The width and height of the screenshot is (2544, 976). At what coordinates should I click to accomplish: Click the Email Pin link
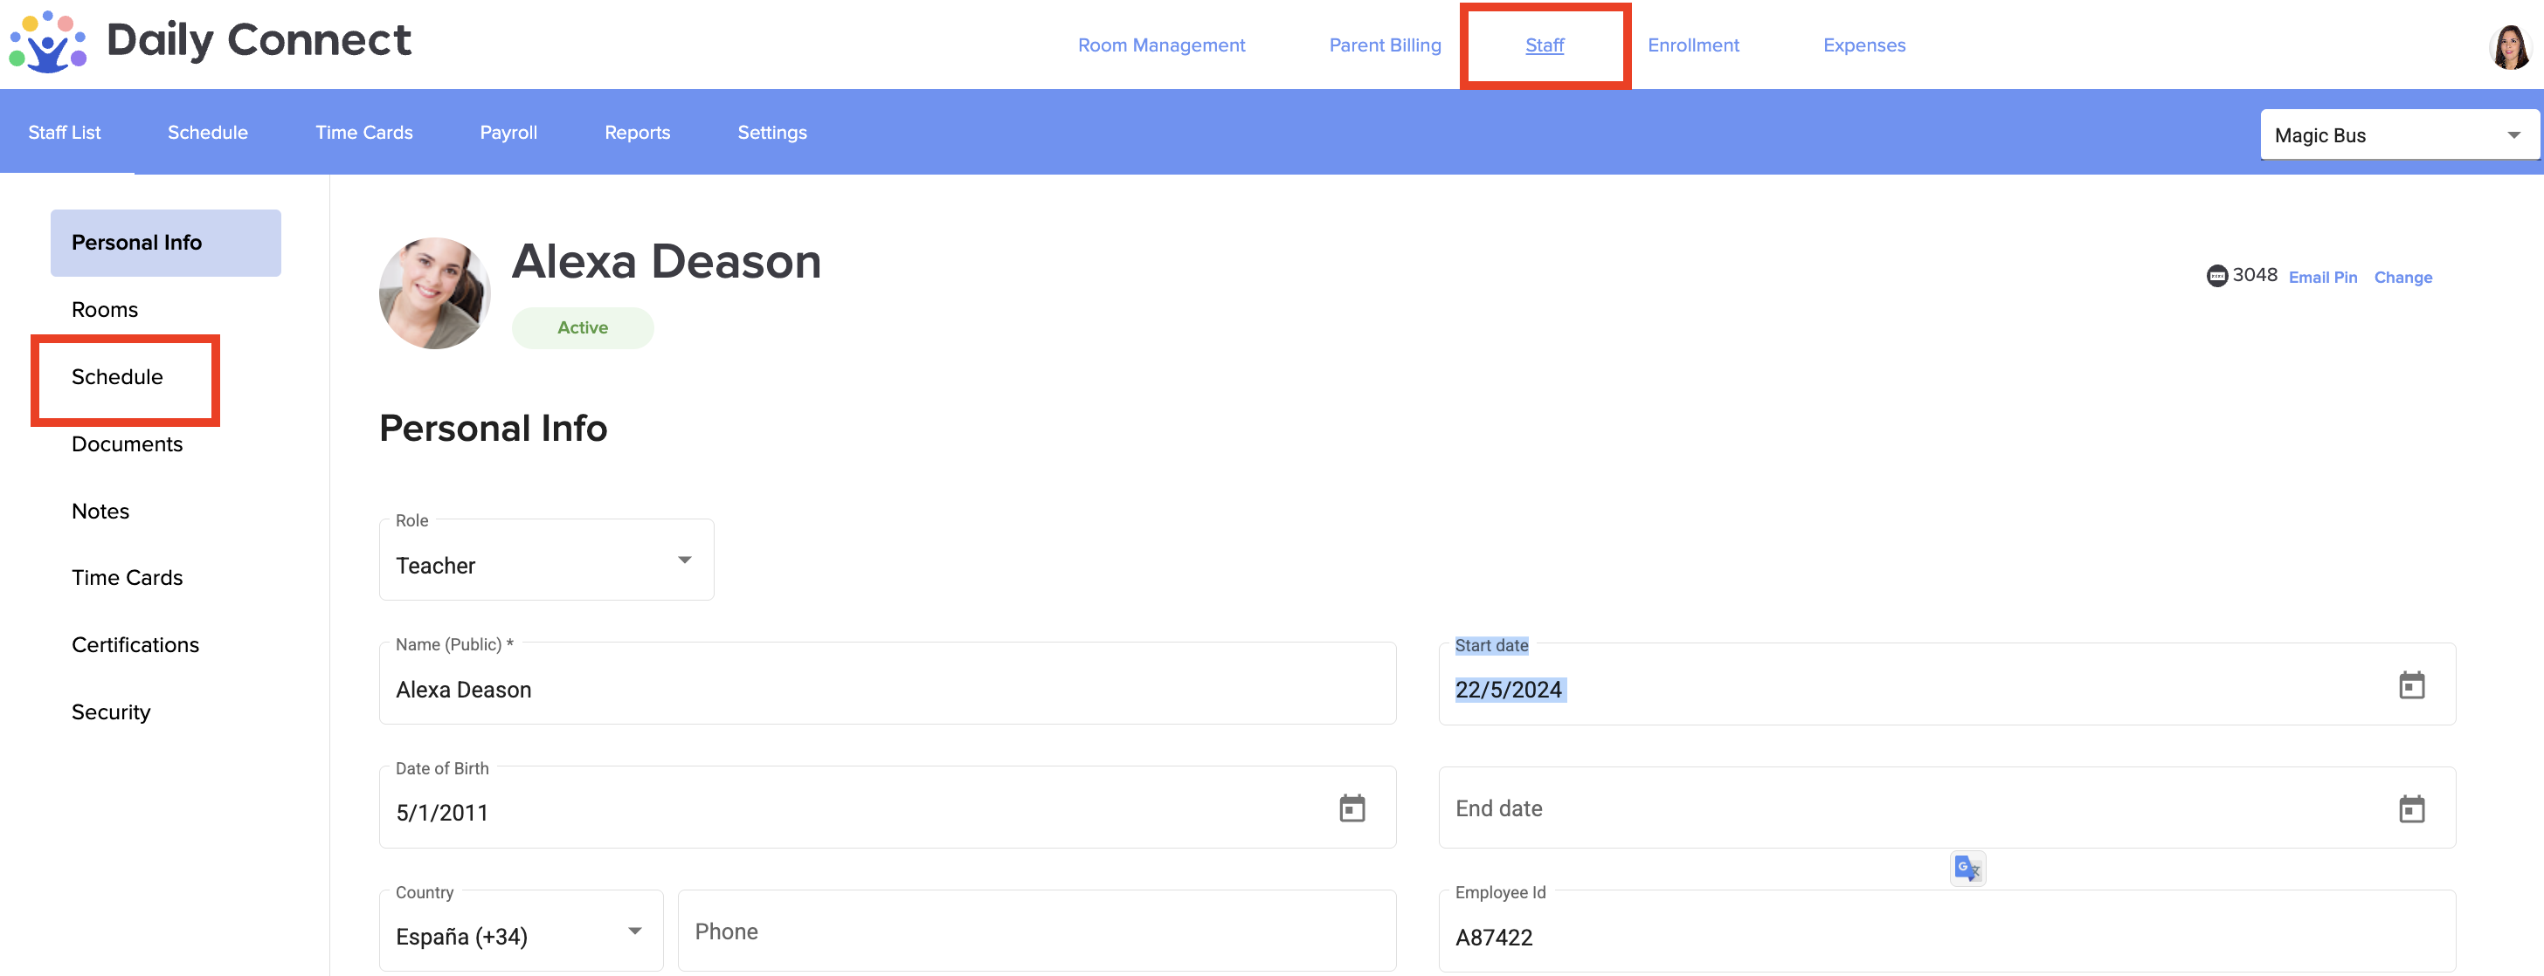point(2322,278)
